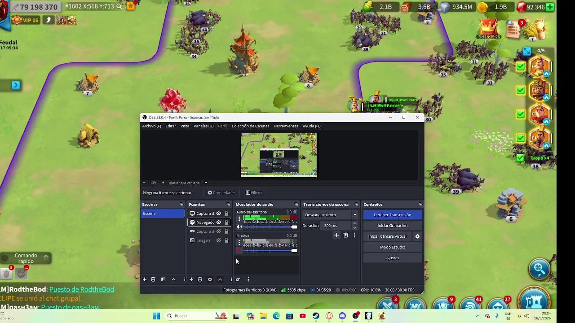Decrease transition duration with down arrow
Viewport: 575px width, 323px height.
point(355,227)
